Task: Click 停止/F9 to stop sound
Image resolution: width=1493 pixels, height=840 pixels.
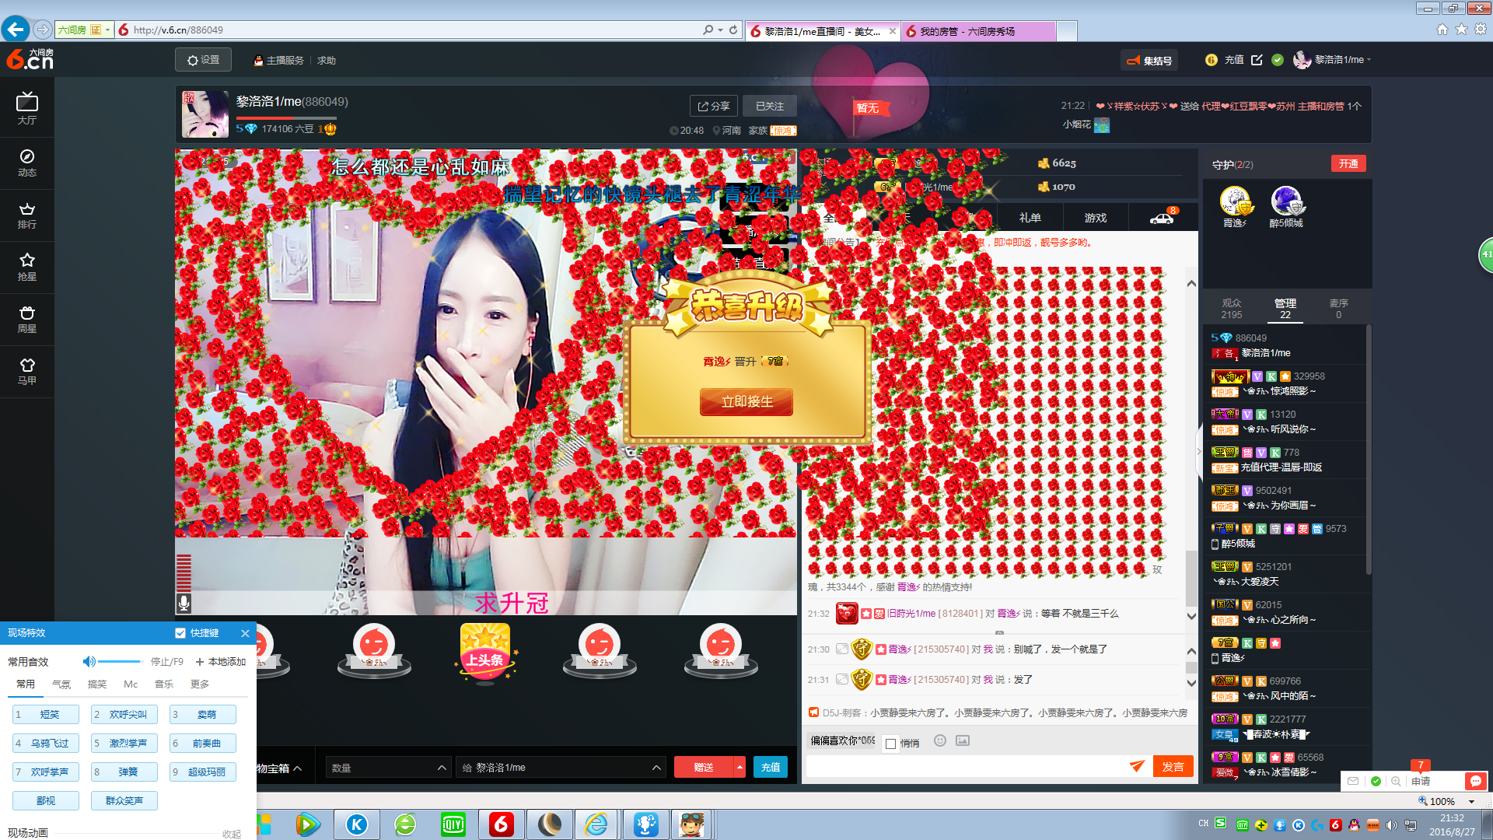Action: pos(167,662)
